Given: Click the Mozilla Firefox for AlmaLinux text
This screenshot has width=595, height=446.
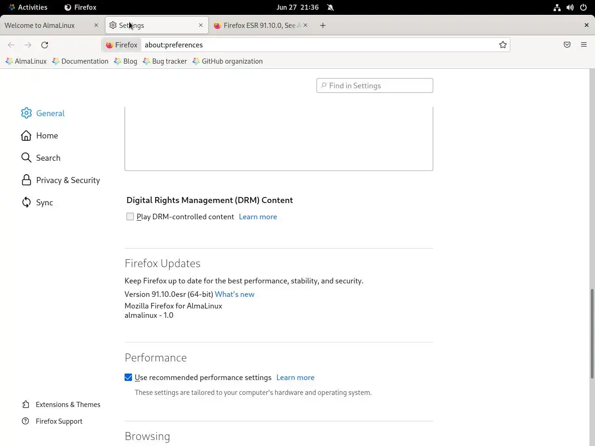Looking at the screenshot, I should point(173,306).
